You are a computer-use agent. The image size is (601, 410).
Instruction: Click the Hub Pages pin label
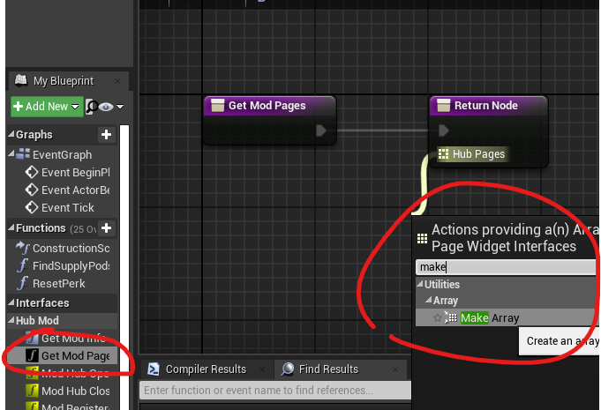click(x=478, y=154)
